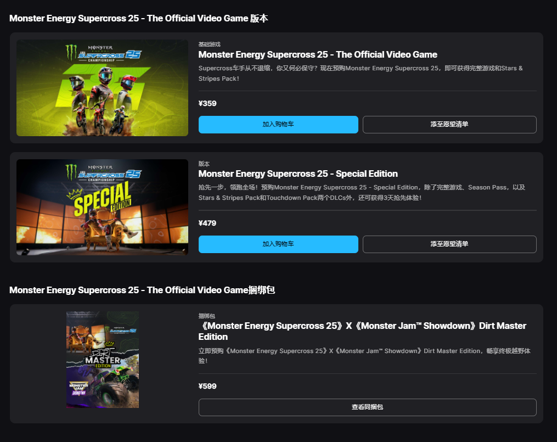Viewport: 557px width, 442px height.
Task: Add Special Edition ¥479 to cart
Action: 278,244
